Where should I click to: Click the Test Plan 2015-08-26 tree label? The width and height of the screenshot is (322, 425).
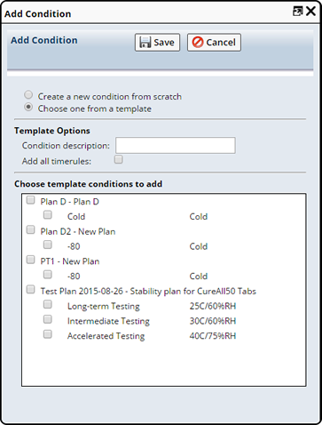(148, 292)
